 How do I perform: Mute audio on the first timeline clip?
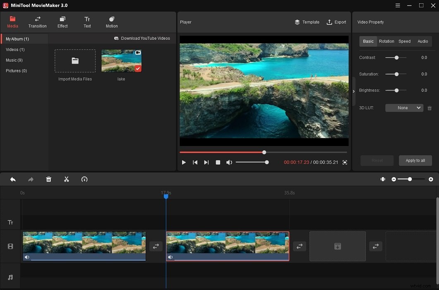(26, 257)
